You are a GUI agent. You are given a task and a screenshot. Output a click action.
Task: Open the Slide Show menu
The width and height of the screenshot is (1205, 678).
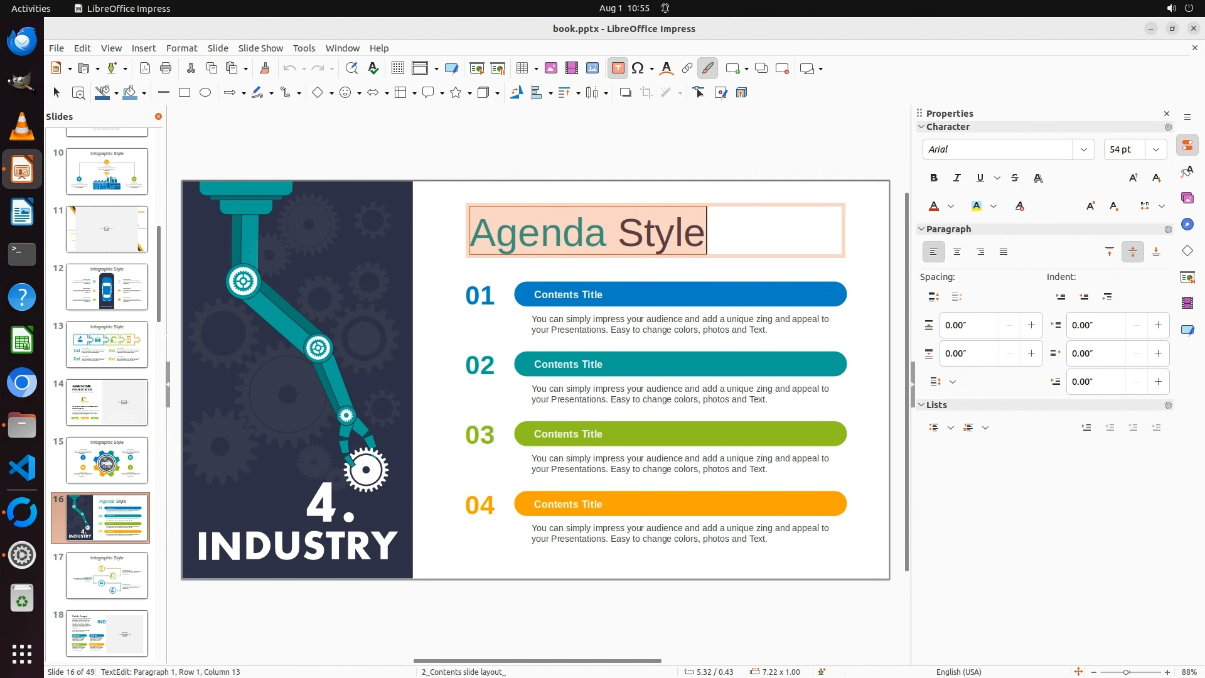tap(260, 48)
